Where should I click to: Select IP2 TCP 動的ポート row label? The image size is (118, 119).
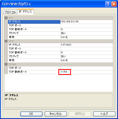34,53
